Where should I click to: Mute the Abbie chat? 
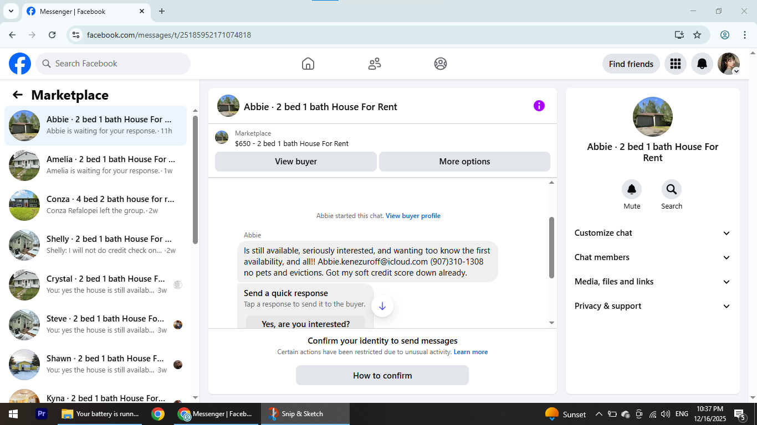point(632,190)
